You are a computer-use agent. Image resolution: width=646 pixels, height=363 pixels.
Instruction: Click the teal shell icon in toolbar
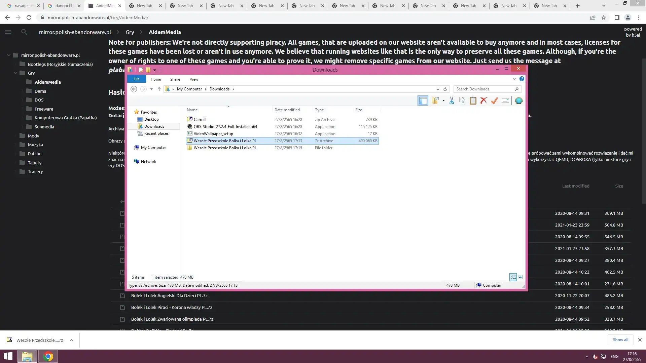pos(518,100)
